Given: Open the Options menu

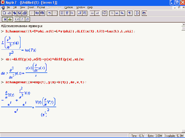Looking at the screenshot, I should click(68, 7).
